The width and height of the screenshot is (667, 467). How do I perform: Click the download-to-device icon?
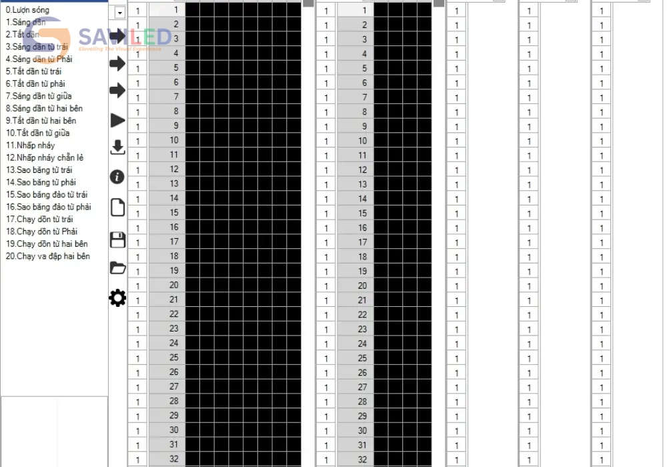(117, 147)
